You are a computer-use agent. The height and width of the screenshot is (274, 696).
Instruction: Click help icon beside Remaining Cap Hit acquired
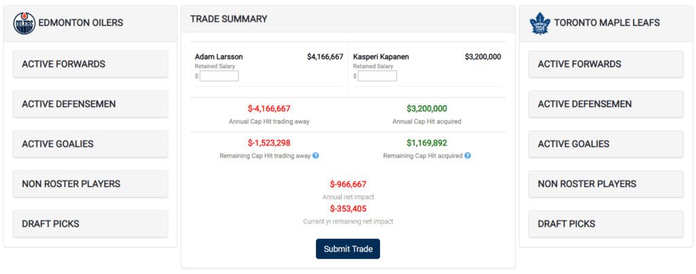(x=467, y=156)
